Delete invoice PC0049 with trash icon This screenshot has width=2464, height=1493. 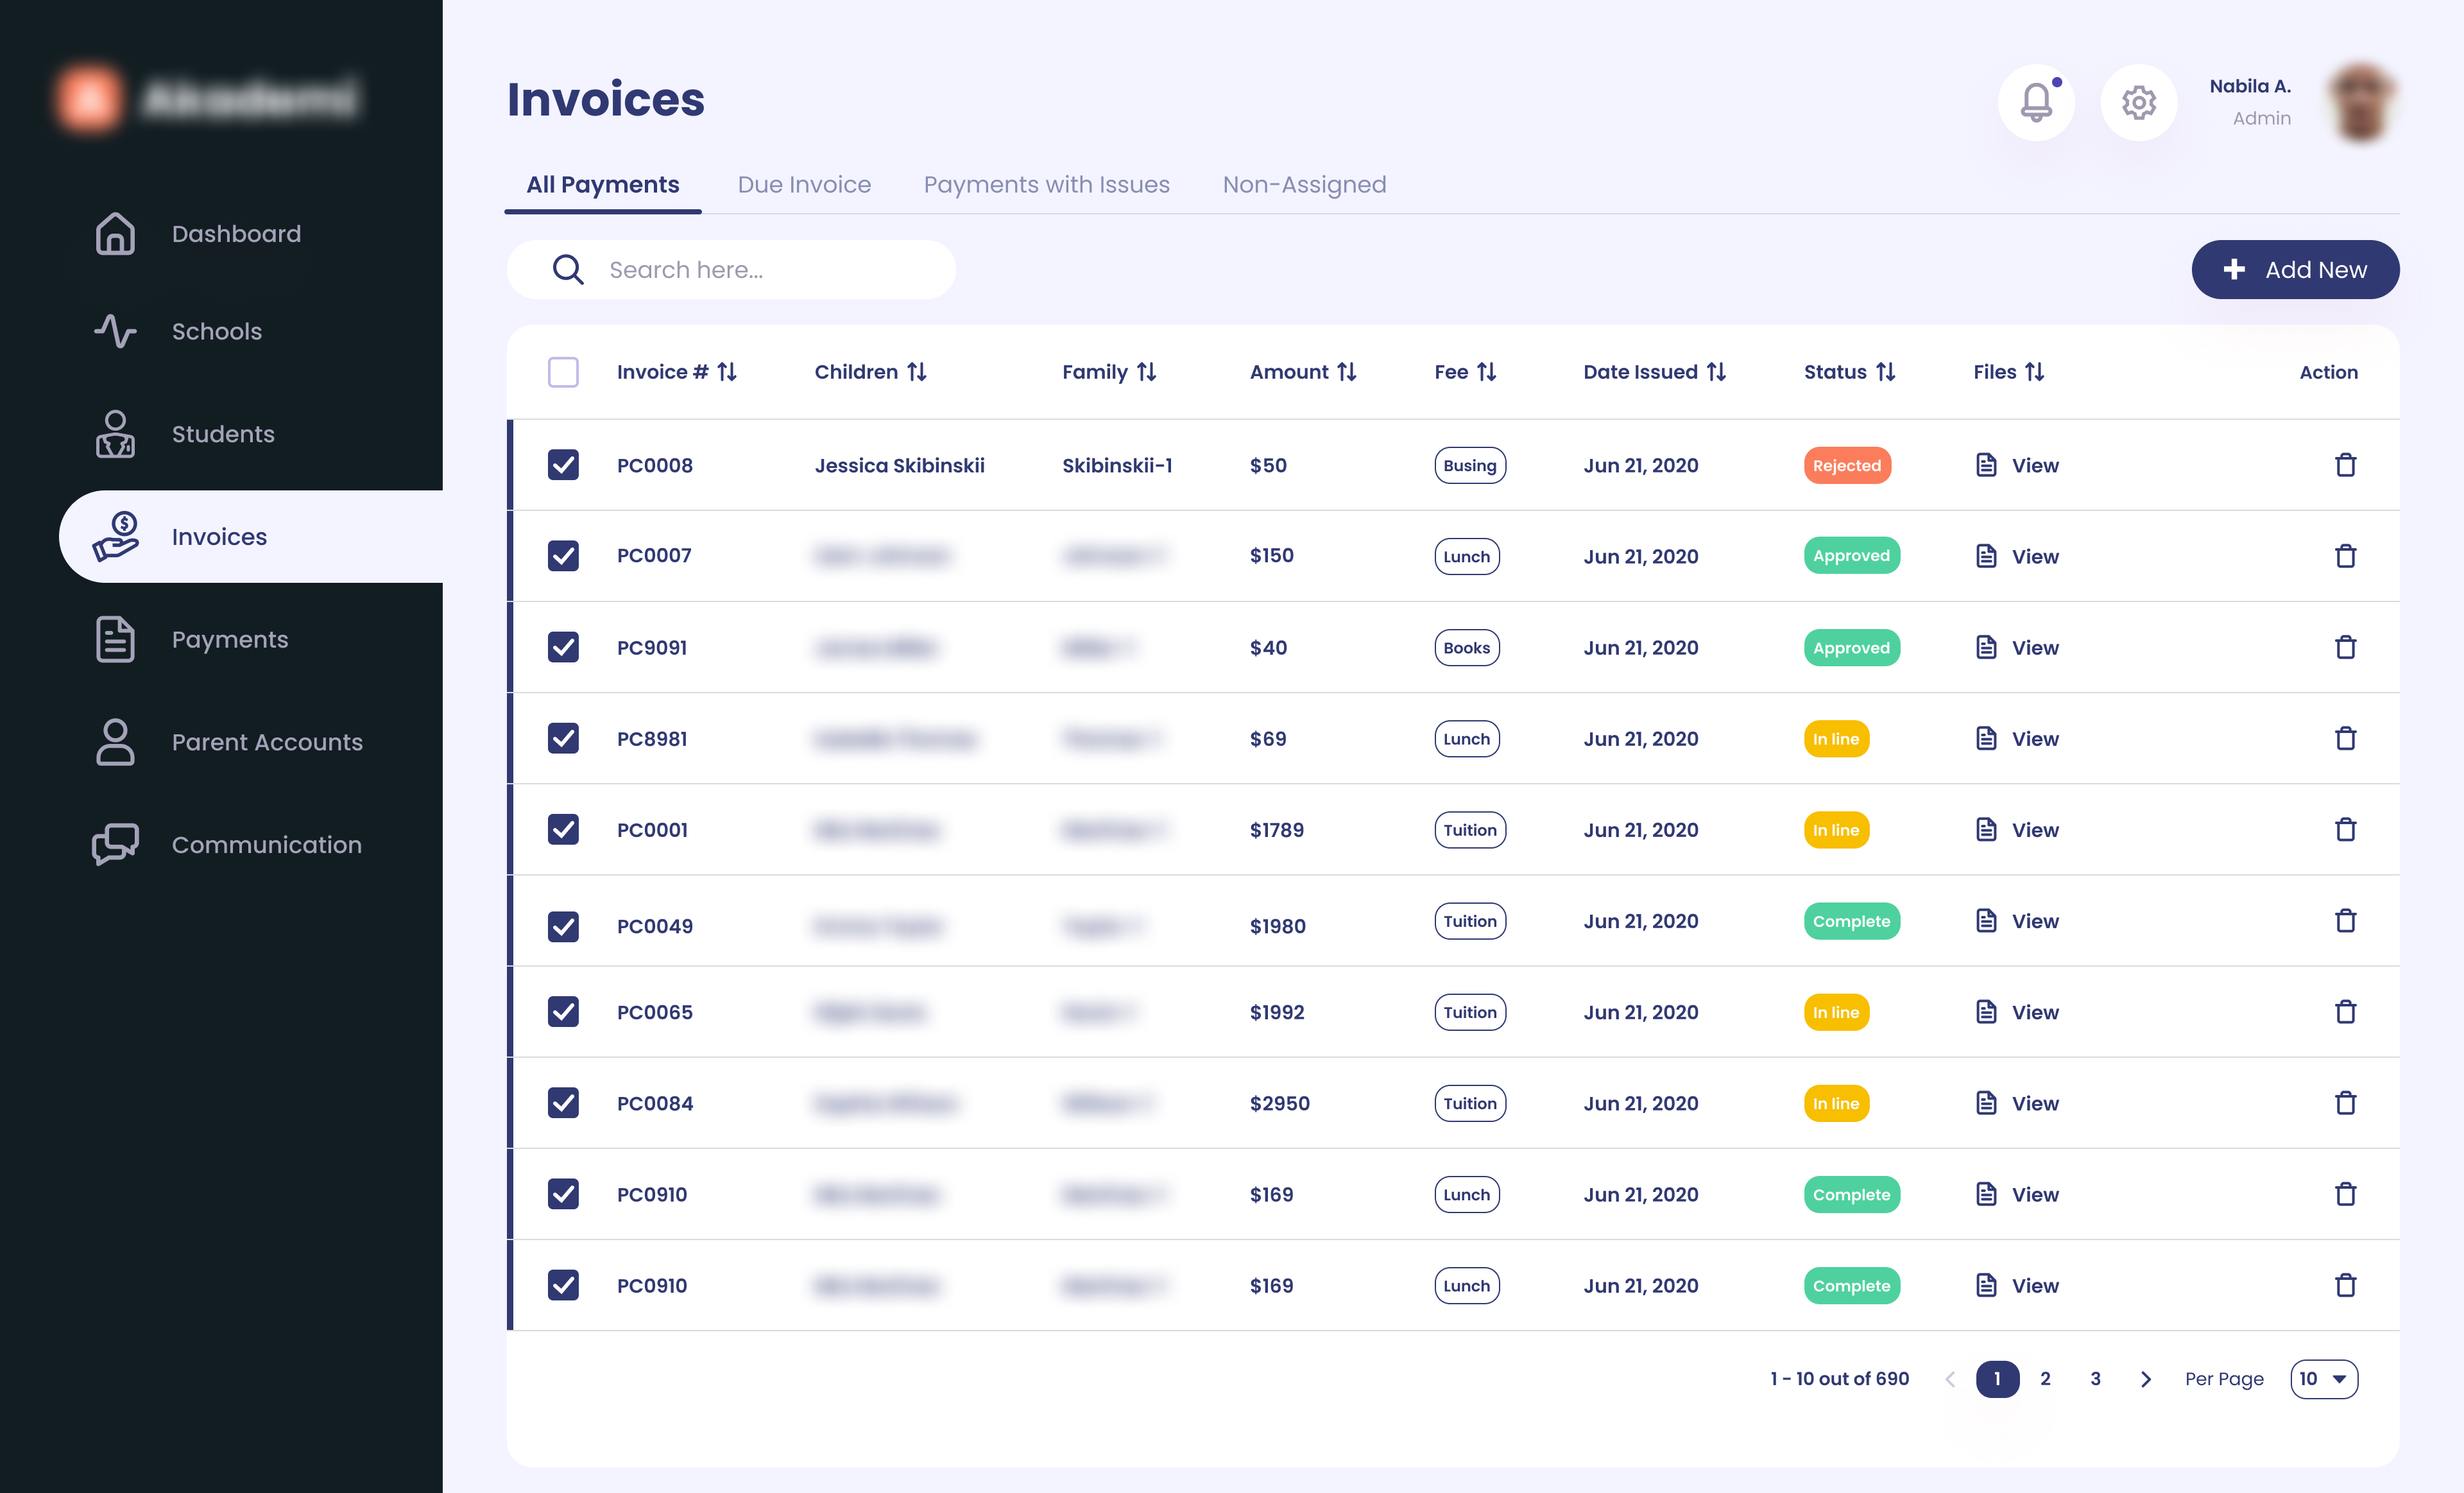point(2345,920)
